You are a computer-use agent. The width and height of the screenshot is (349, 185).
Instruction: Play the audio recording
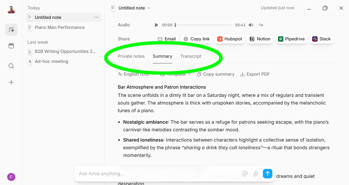point(156,25)
